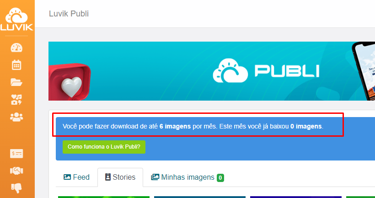
Task: Open the heart and music media icon
Action: [16, 100]
